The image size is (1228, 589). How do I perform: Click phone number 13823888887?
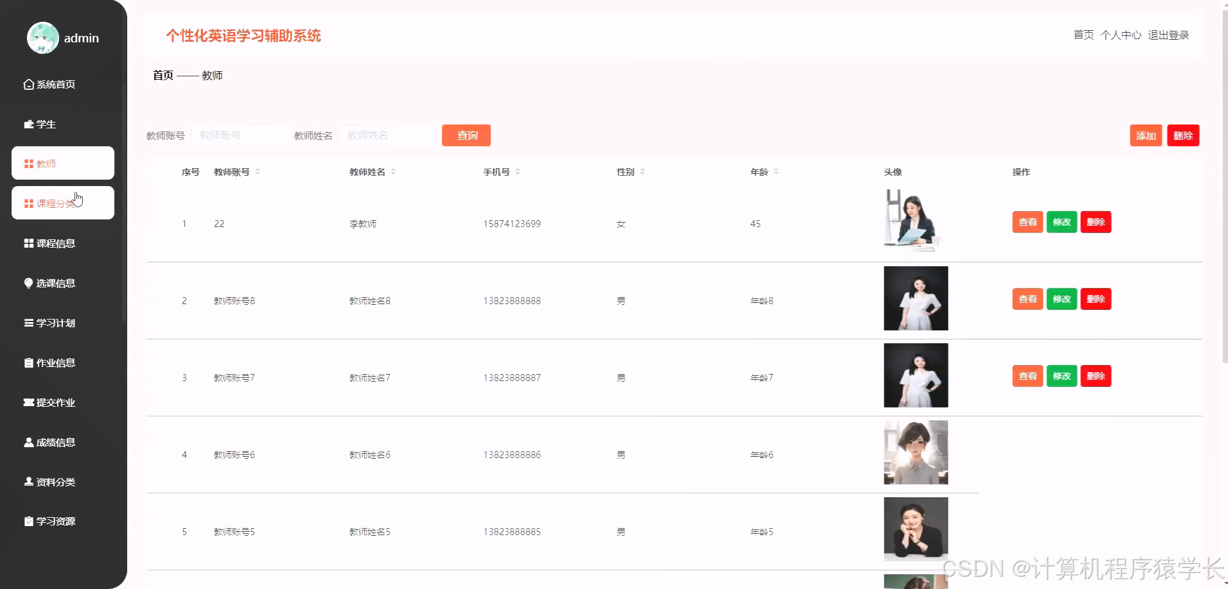click(x=512, y=378)
